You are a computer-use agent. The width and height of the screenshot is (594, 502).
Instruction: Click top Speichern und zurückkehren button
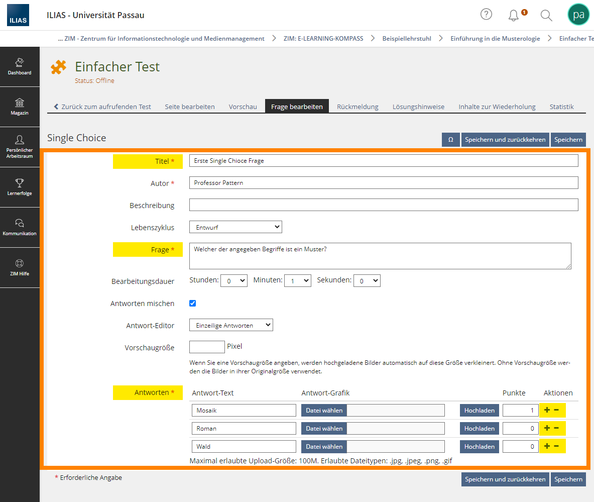pos(505,140)
